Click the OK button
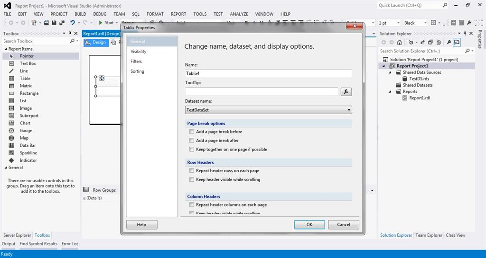486x258 pixels. (309, 224)
